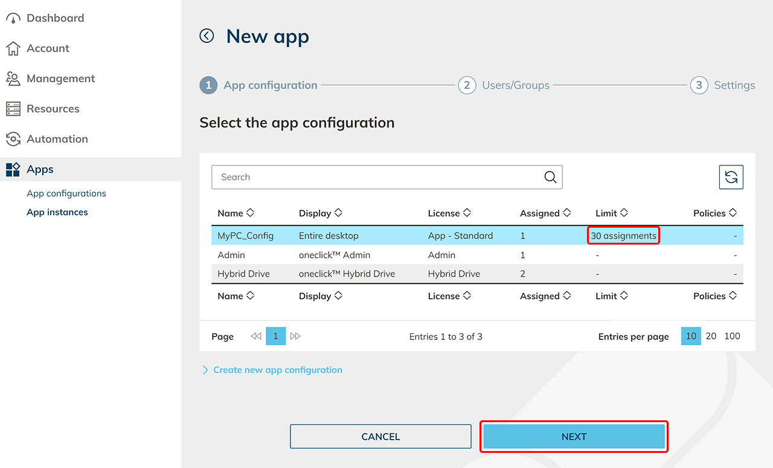Click the Management users icon

(13, 79)
